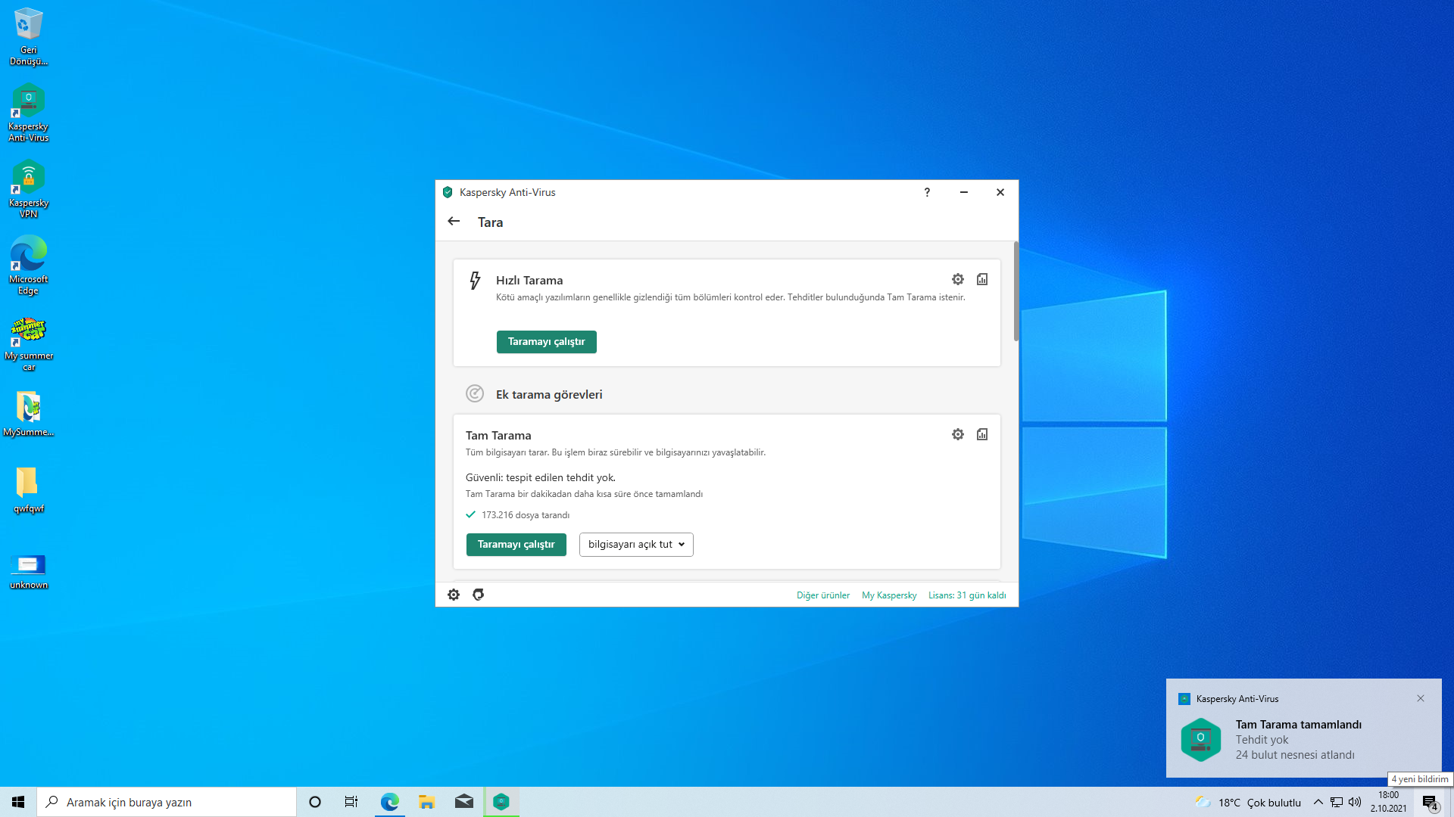Open the My Kaspersky link
1454x817 pixels.
click(x=889, y=595)
